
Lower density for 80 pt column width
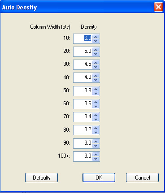96,132
